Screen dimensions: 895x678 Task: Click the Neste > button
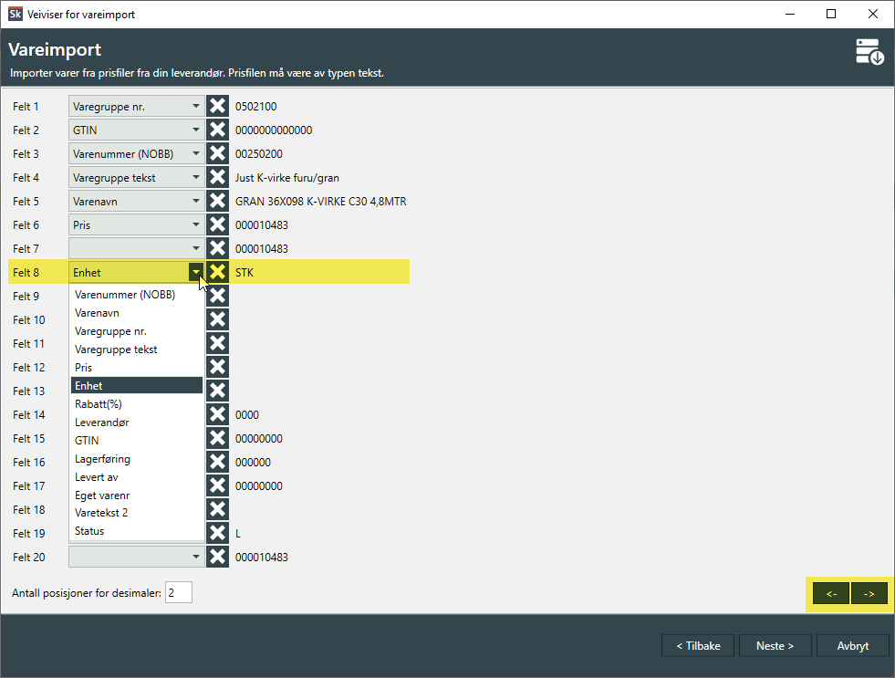[775, 646]
